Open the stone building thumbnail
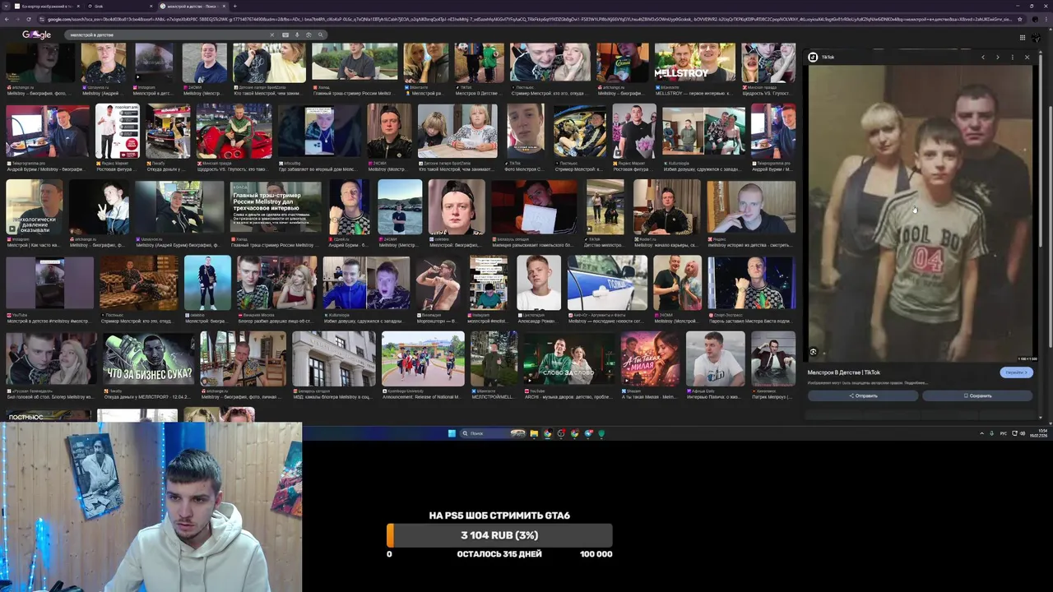The image size is (1053, 592). pyautogui.click(x=334, y=358)
